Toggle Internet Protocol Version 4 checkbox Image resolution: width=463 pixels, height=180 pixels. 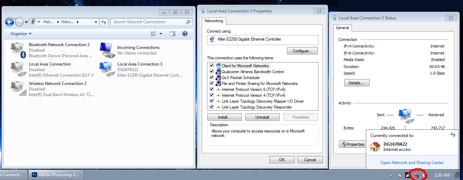point(211,95)
